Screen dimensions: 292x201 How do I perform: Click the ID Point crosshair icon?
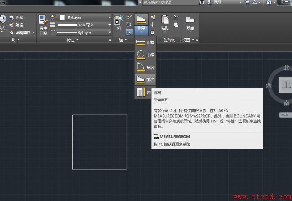(x=153, y=25)
